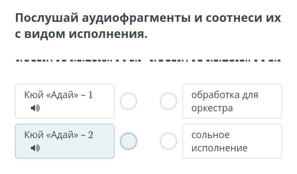Select the connector circle beside Кюй «Адай» – 1
Screen dimensions: 297x174
(128, 101)
